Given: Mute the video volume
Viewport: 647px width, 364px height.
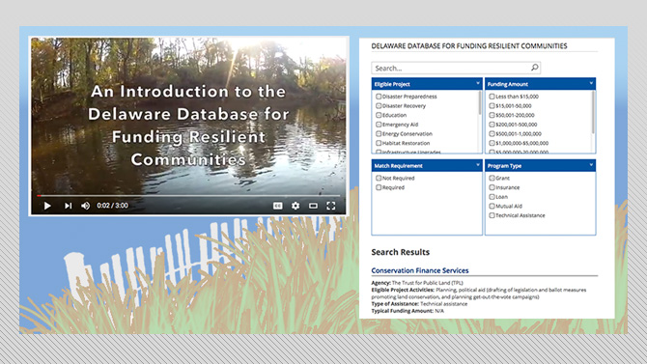Looking at the screenshot, I should tap(85, 206).
